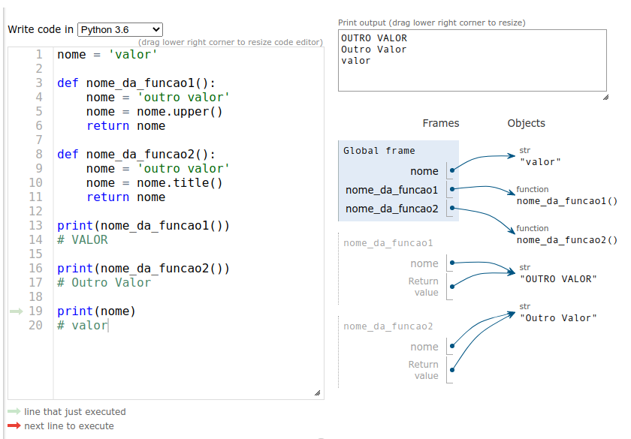Place cursor on the print(nome) code line

pyautogui.click(x=96, y=311)
